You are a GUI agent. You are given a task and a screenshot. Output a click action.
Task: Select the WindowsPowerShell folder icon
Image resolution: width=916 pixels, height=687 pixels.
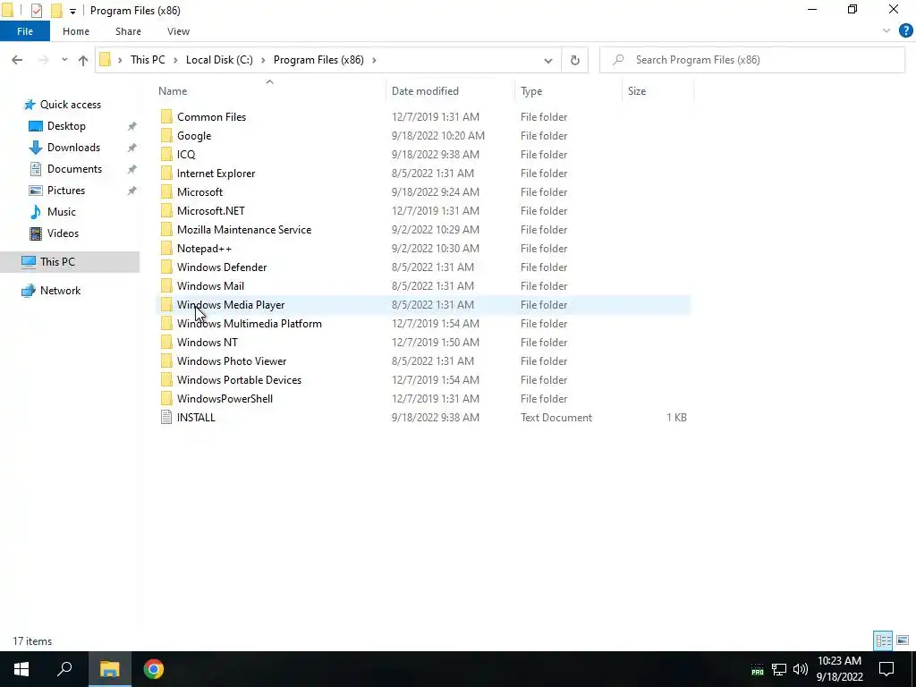[x=166, y=398]
